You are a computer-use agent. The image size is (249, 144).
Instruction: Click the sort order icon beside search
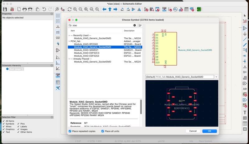140,25
